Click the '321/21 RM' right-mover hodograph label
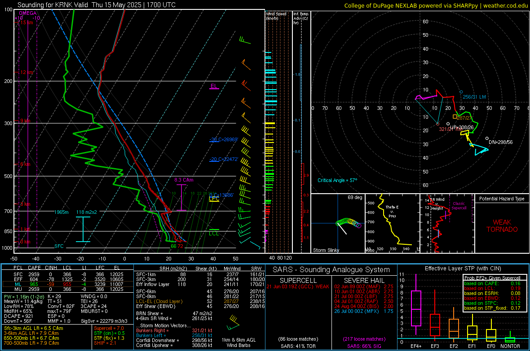Viewport: 530px width, 351px height. point(450,129)
